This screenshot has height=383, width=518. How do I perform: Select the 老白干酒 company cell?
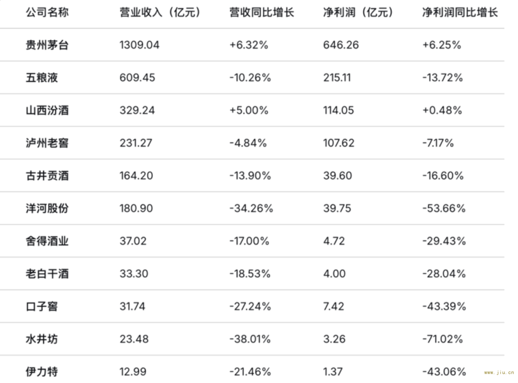pyautogui.click(x=47, y=274)
